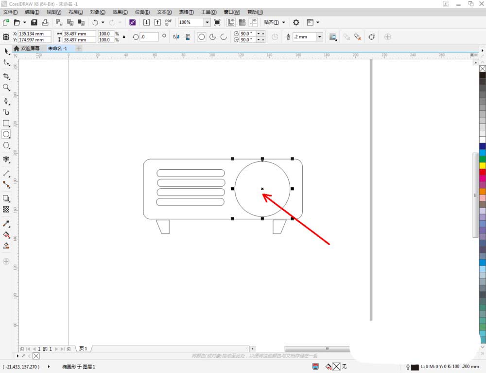
Task: Open the Effects menu
Action: [120, 12]
